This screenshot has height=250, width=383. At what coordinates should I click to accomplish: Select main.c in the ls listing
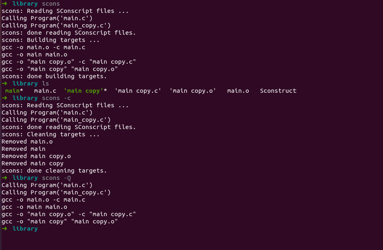tap(45, 91)
